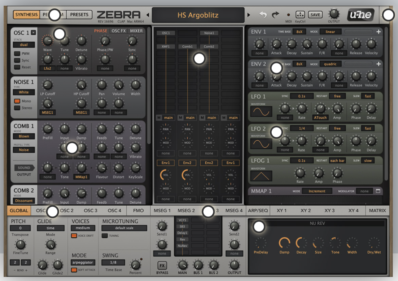The height and width of the screenshot is (281, 398).
Task: Click the plus icon on ENV 2
Action: 378,64
